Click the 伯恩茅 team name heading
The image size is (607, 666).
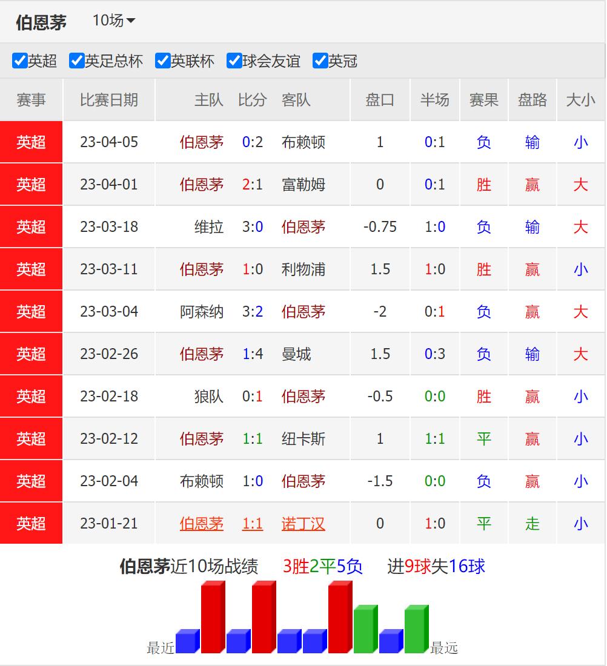41,21
